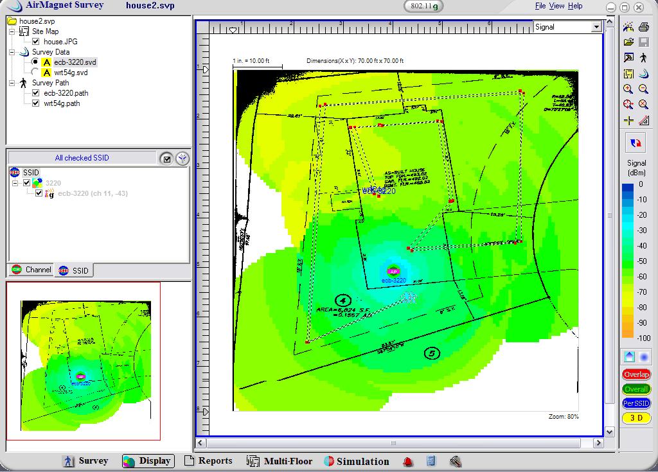Click the house-shaped icon below the signal legend
This screenshot has width=658, height=472.
(x=629, y=357)
